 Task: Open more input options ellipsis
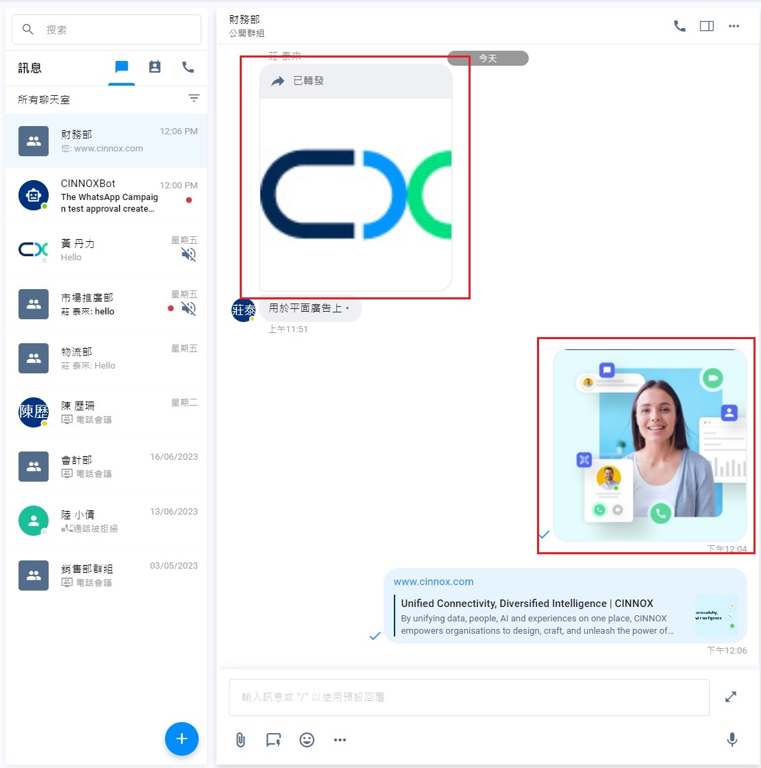click(x=340, y=740)
